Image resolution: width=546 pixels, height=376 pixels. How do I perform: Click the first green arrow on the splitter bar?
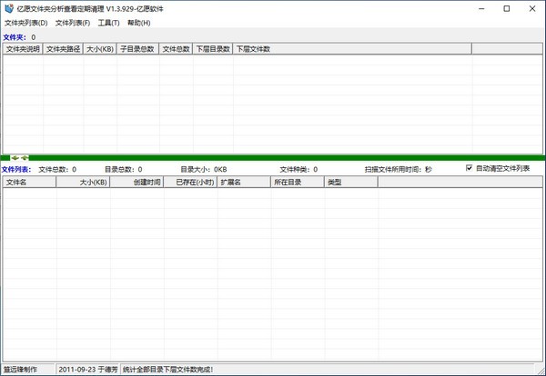(x=15, y=158)
